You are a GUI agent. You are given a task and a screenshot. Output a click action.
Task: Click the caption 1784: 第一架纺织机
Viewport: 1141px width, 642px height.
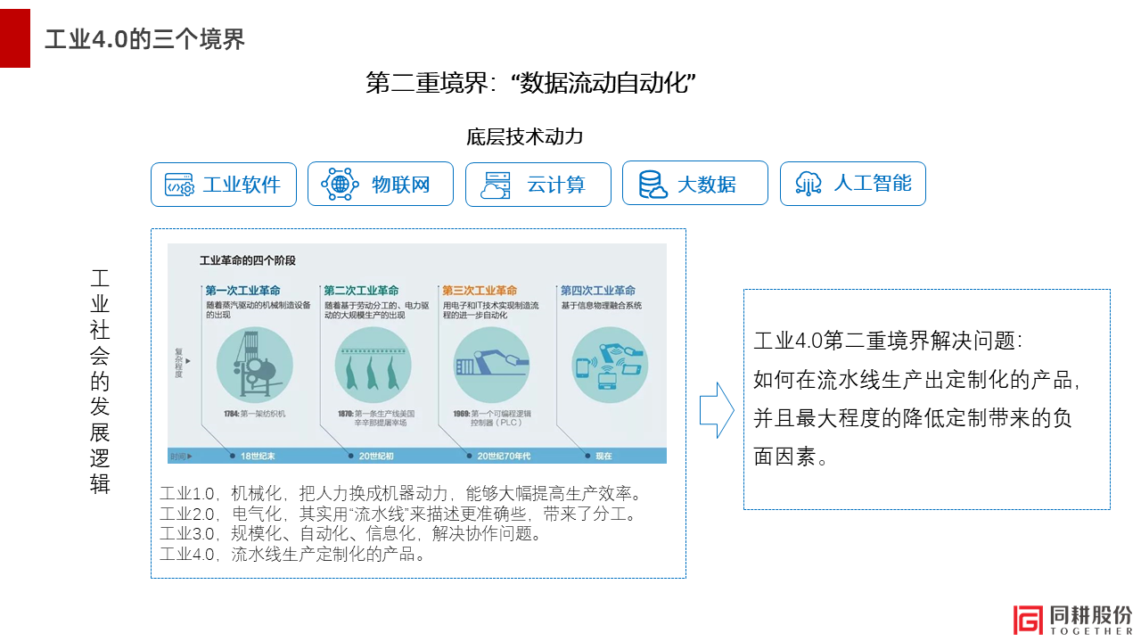coord(256,414)
